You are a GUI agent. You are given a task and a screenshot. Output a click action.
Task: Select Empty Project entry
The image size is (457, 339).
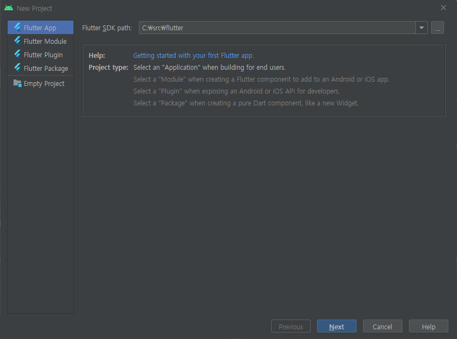tap(41, 83)
